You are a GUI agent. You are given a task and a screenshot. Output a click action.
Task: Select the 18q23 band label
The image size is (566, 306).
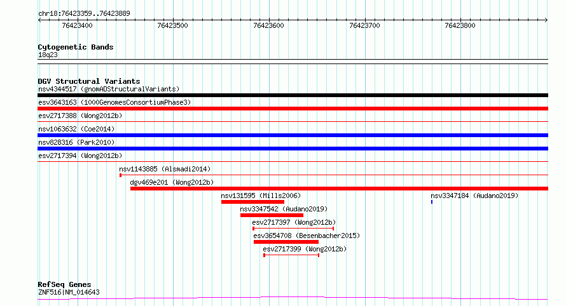(48, 55)
